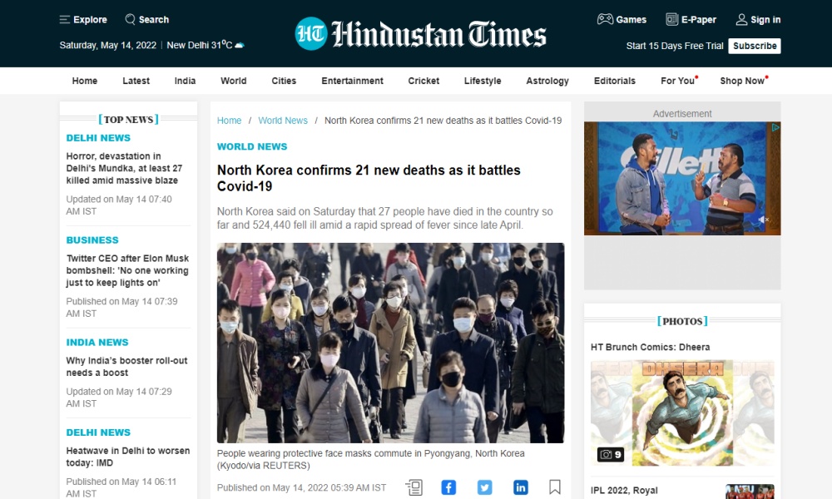This screenshot has height=499, width=832.
Task: Go to World News breadcrumb link
Action: click(x=283, y=121)
